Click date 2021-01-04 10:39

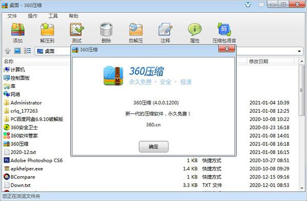click(269, 103)
